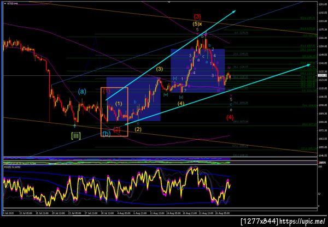
Task: Click the 14 Aug 05:00 time label
Action: [x=173, y=213]
